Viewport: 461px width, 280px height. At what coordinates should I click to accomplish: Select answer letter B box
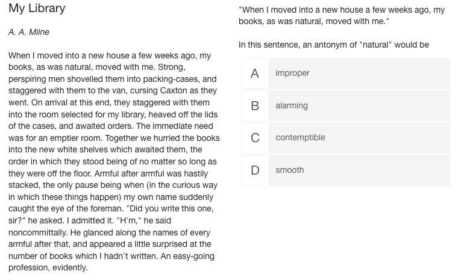point(255,106)
